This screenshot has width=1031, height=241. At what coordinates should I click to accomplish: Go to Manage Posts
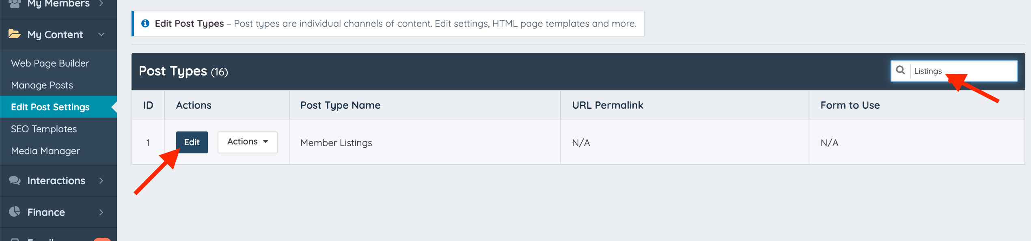pos(42,85)
